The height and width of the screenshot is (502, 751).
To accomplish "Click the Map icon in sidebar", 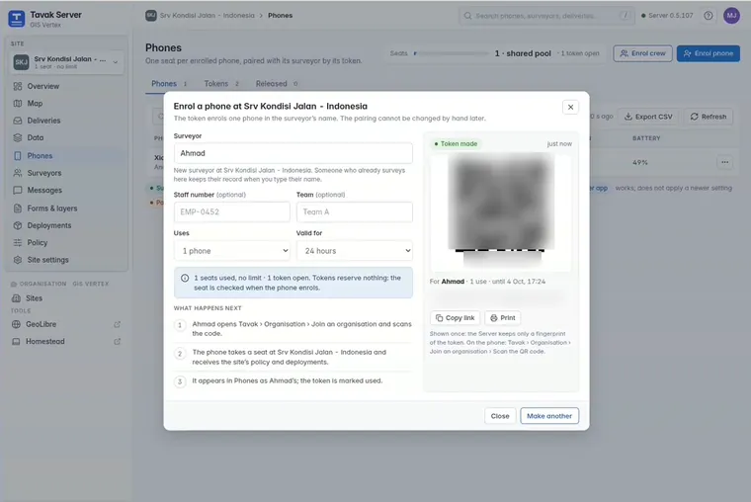I will point(18,104).
